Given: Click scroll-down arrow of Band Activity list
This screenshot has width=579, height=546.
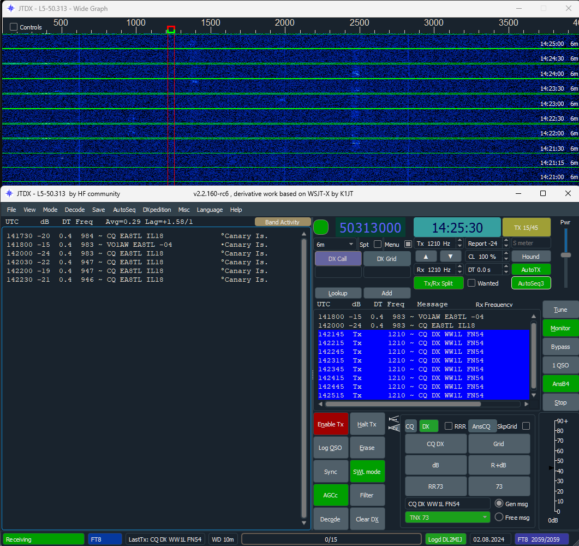Looking at the screenshot, I should pyautogui.click(x=304, y=523).
